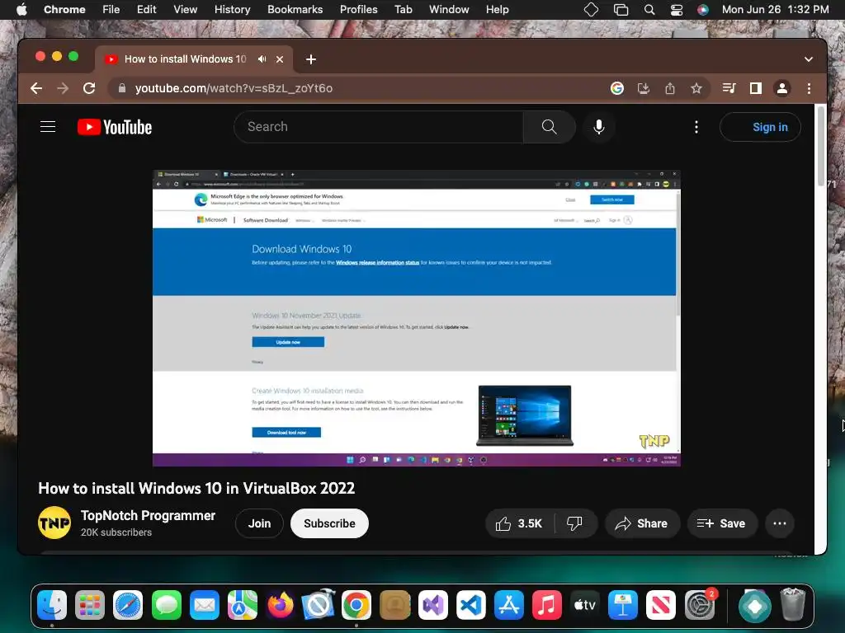Open Siri from the menu bar
This screenshot has width=845, height=633.
703,10
